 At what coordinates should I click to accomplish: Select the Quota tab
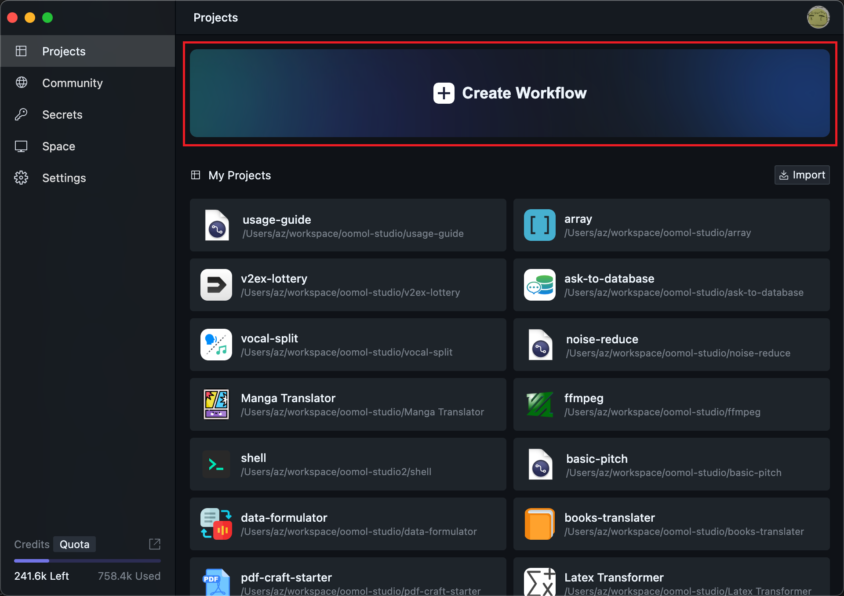coord(74,544)
